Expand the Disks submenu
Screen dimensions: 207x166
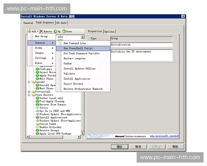pyautogui.click(x=42, y=48)
